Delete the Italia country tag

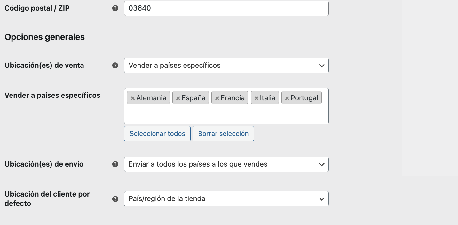256,98
